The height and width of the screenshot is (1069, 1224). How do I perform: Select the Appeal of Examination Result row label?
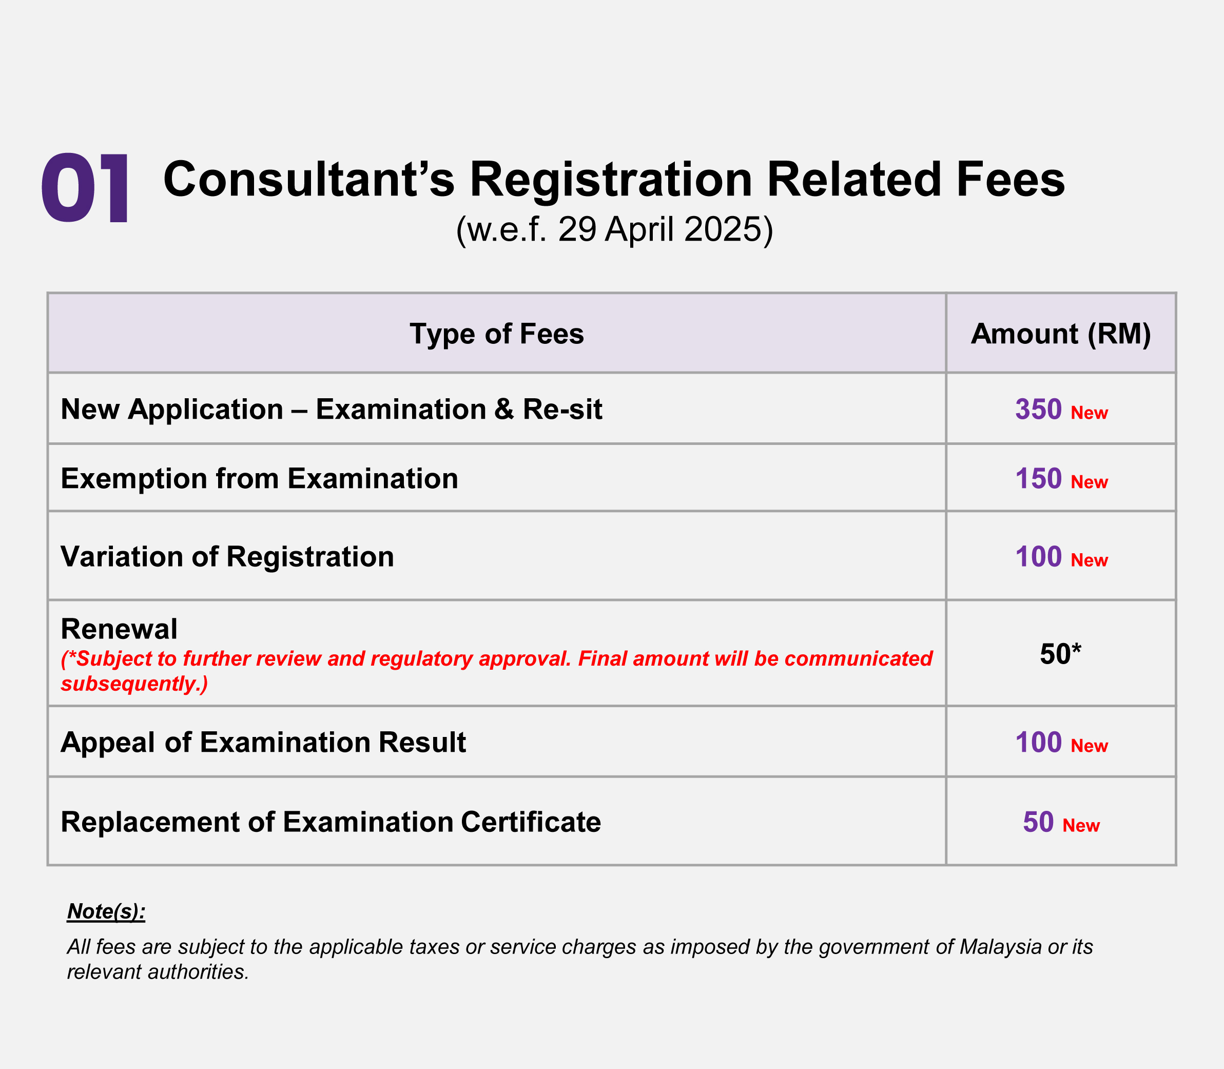(263, 742)
